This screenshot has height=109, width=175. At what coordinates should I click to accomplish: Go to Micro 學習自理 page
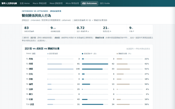point(72,3)
